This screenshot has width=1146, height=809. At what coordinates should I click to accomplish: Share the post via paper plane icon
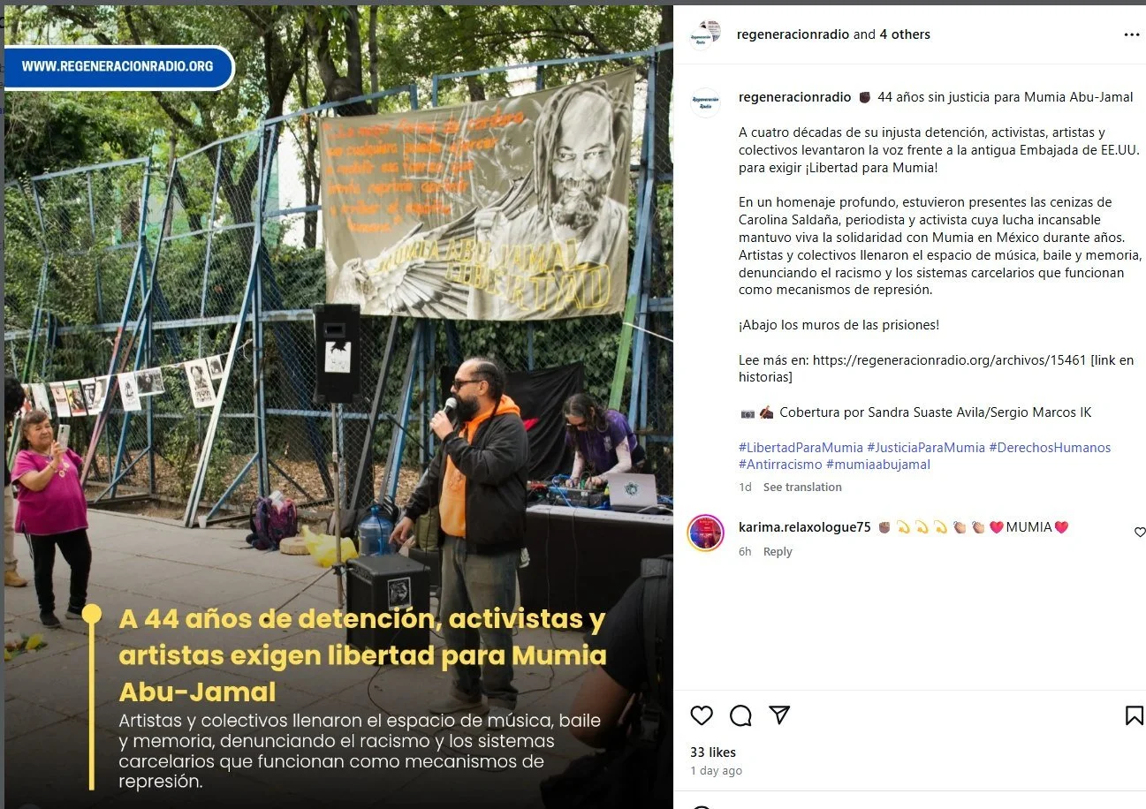(x=778, y=714)
